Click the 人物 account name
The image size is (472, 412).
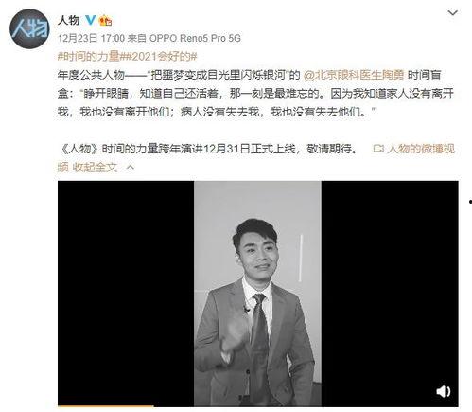coord(68,21)
